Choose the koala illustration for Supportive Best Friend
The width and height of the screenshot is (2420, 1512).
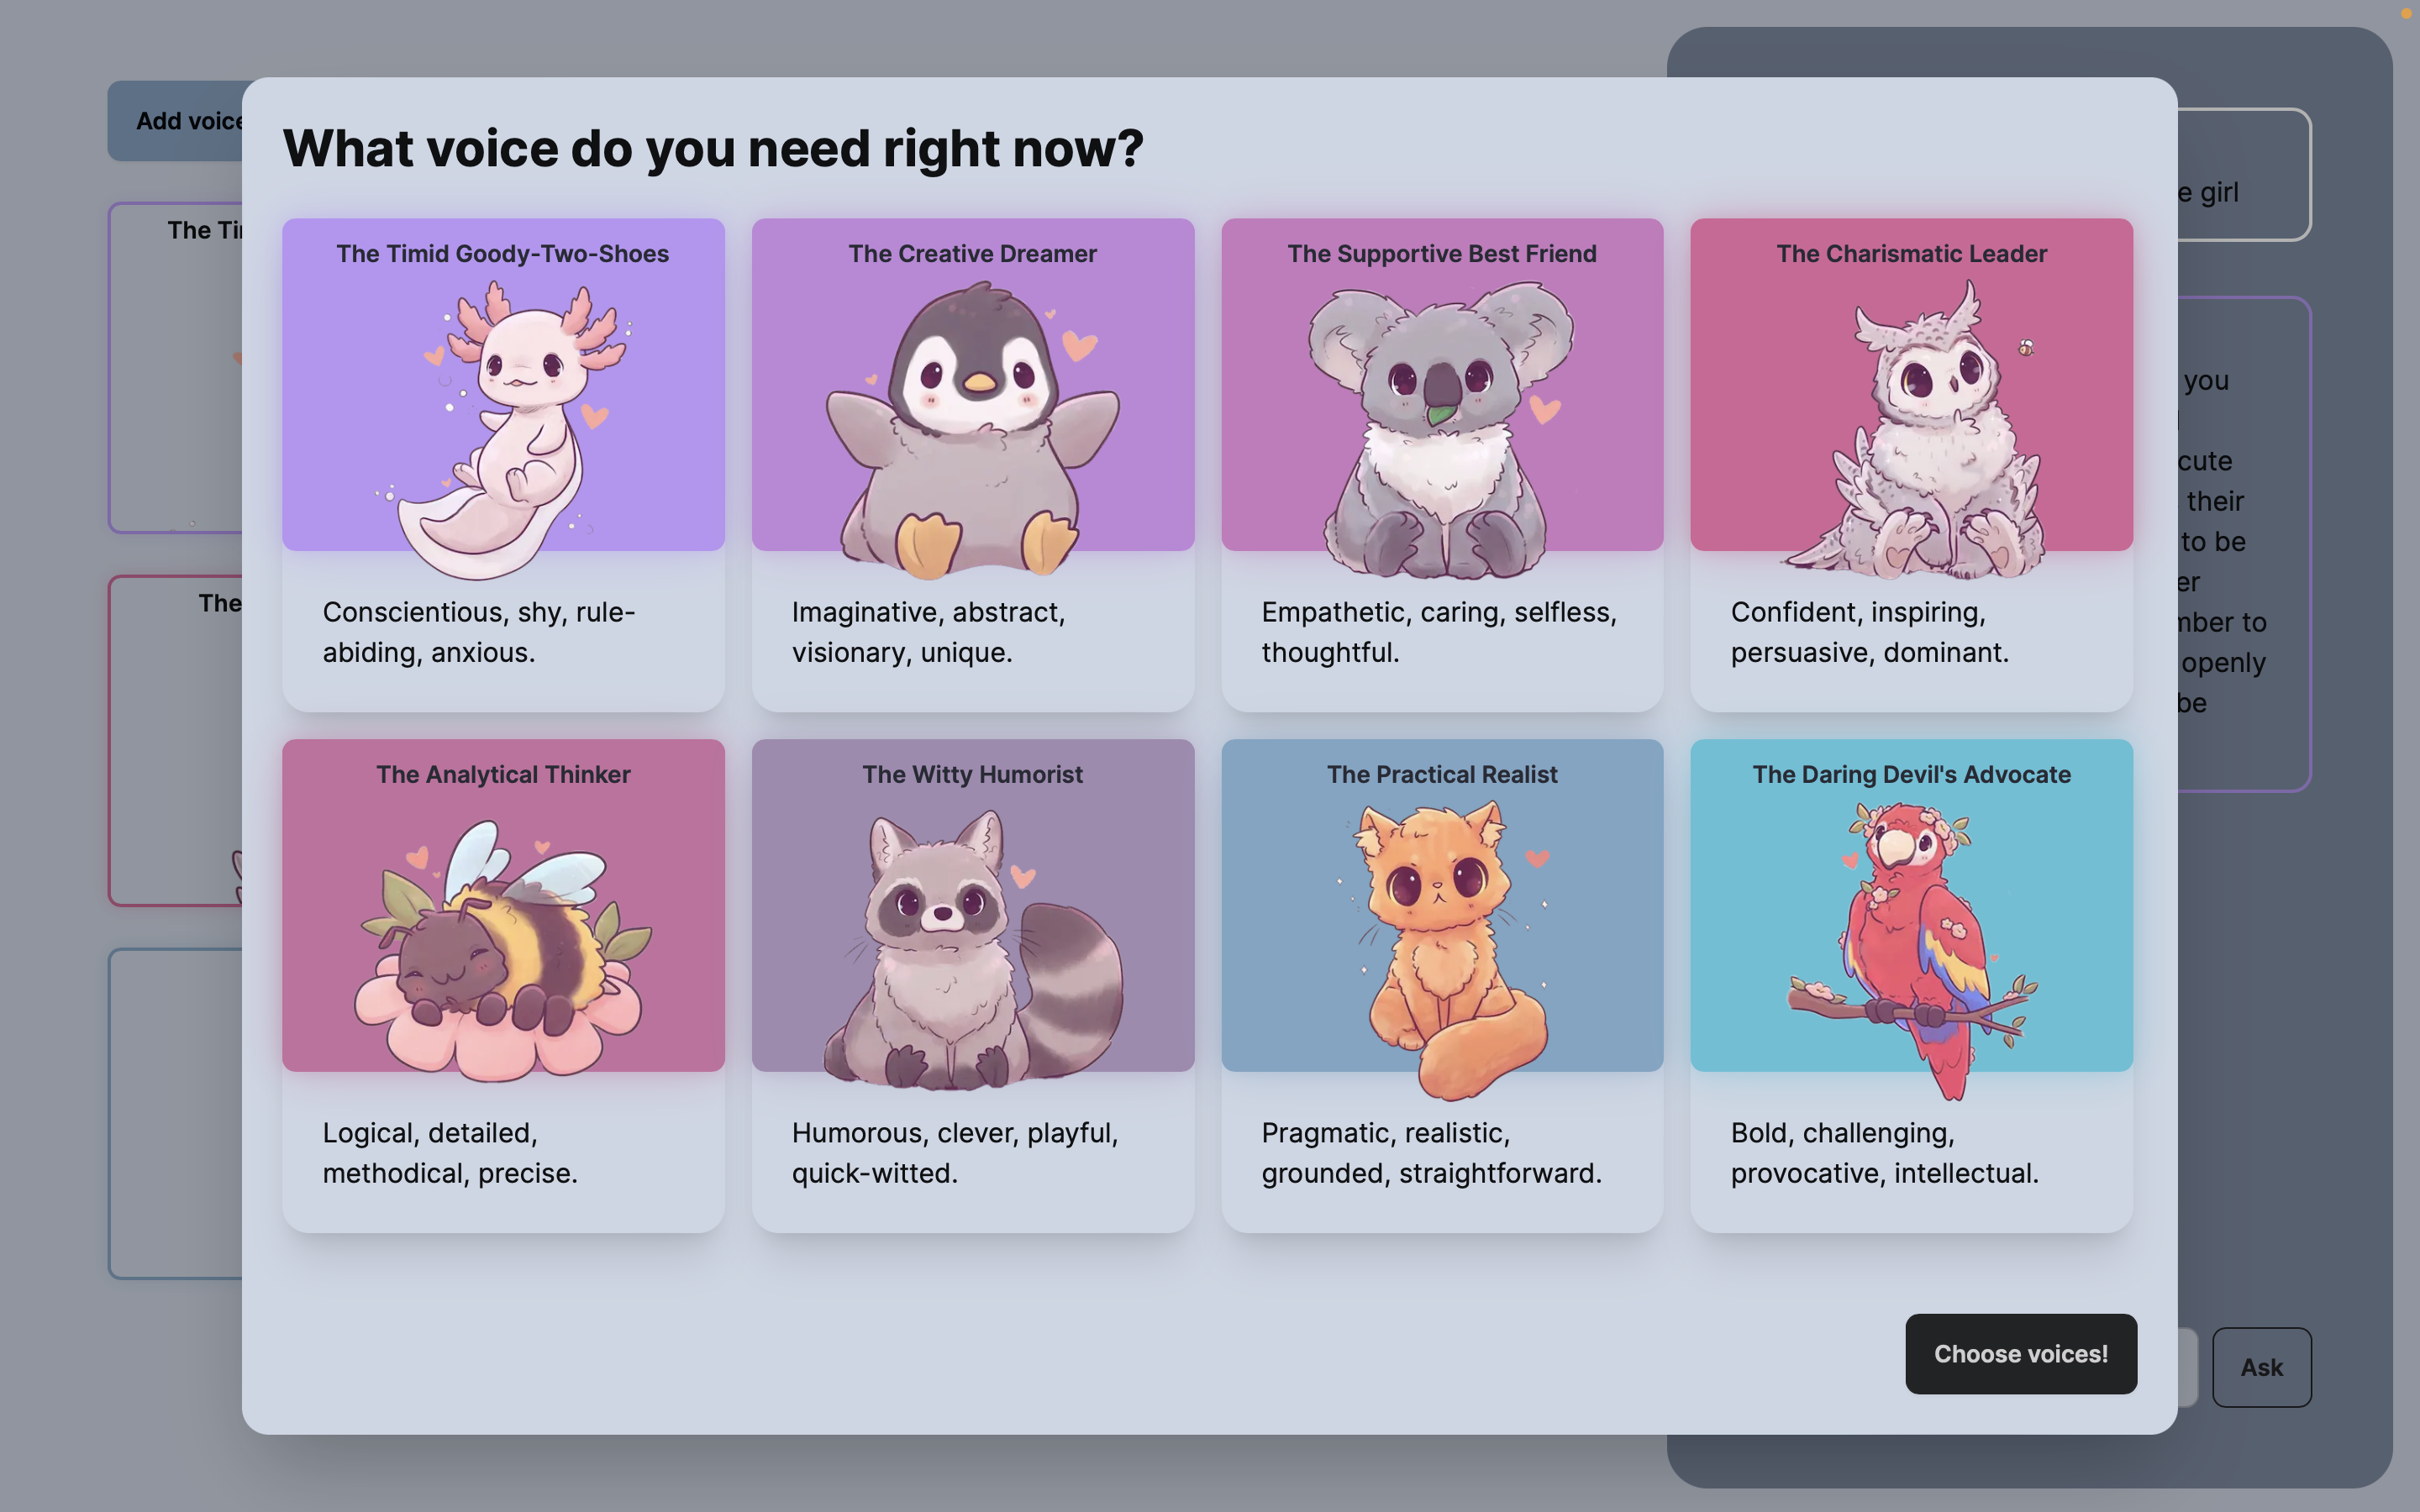(1441, 430)
